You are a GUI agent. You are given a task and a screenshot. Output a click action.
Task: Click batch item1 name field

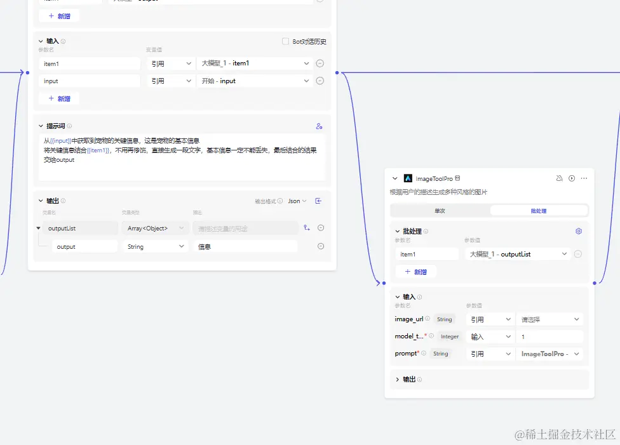pos(427,254)
